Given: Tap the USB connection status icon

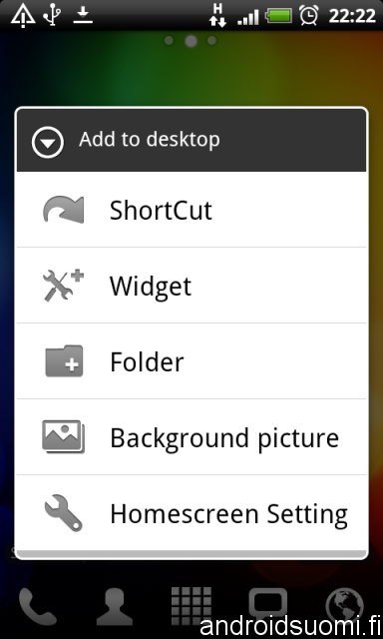Looking at the screenshot, I should click(52, 16).
